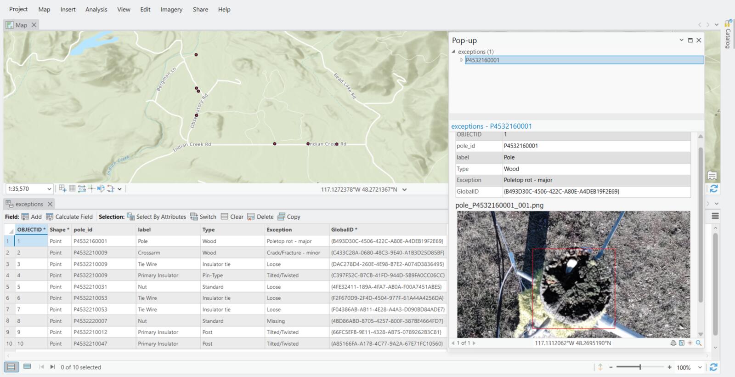The width and height of the screenshot is (735, 377).
Task: Open the table hamburger menu
Action: coord(715,216)
